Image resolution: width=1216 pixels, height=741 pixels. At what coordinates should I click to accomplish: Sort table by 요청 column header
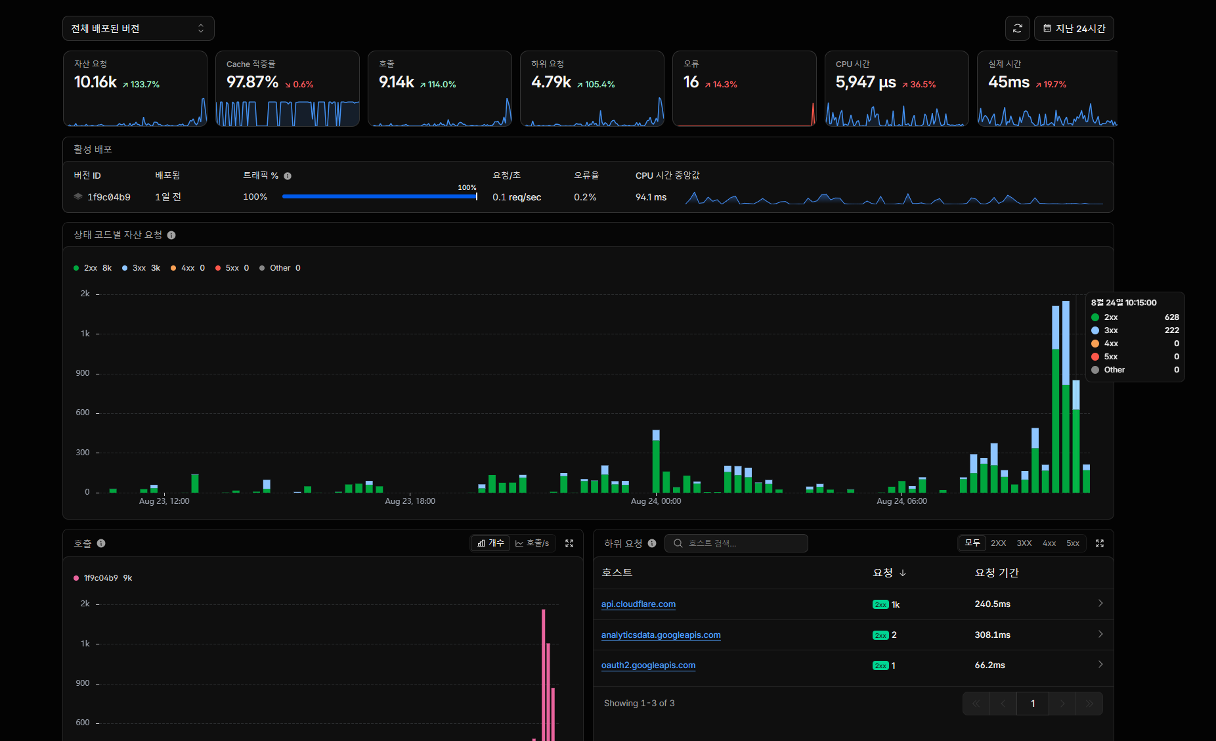point(889,573)
